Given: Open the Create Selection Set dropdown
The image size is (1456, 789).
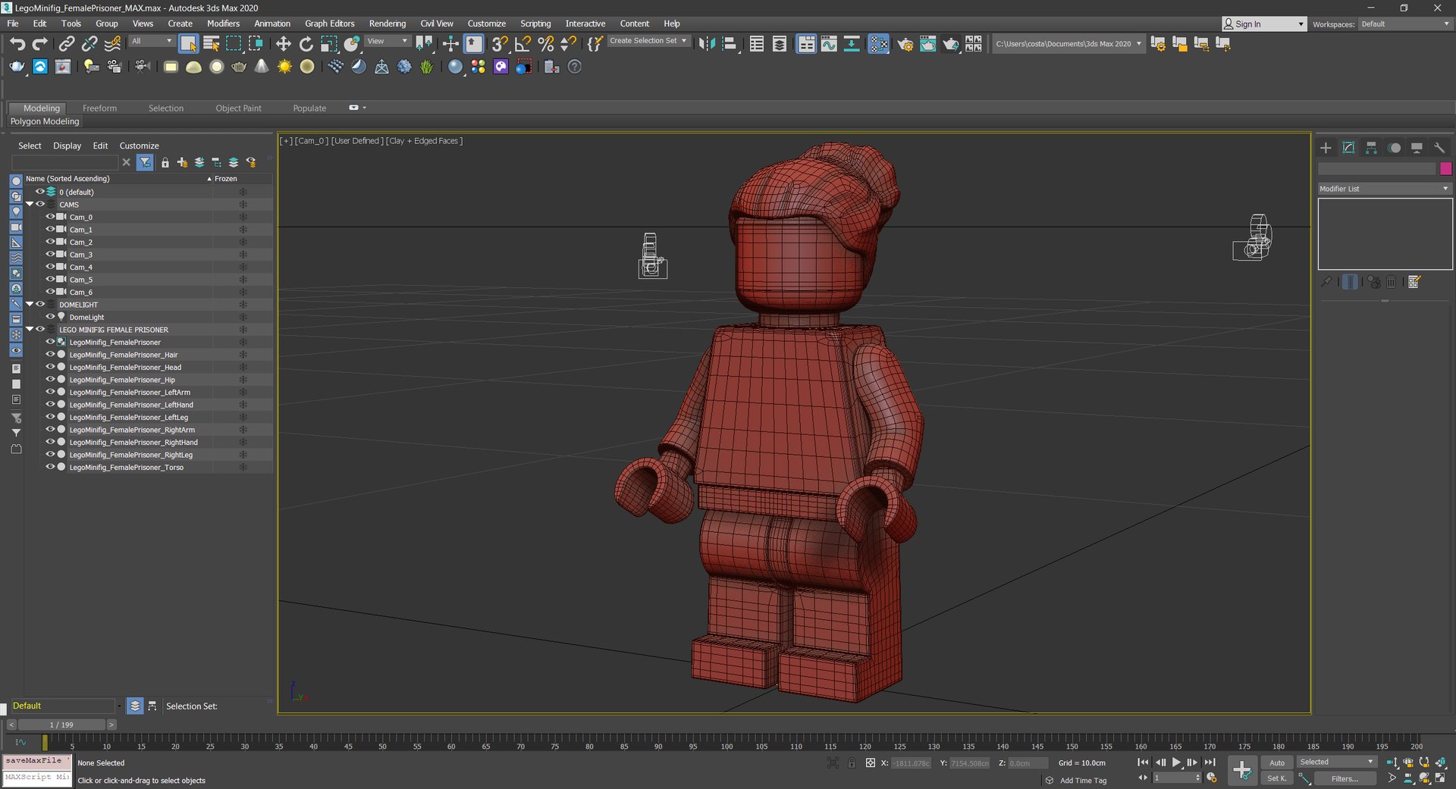Looking at the screenshot, I should click(648, 41).
